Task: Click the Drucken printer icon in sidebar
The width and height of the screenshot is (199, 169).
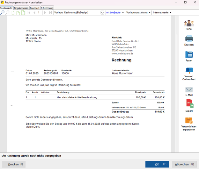Action: pyautogui.click(x=189, y=40)
